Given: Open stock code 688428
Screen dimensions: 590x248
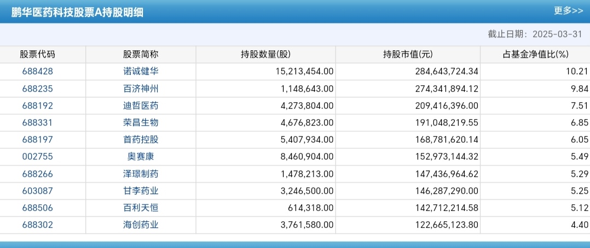Looking at the screenshot, I should (37, 71).
